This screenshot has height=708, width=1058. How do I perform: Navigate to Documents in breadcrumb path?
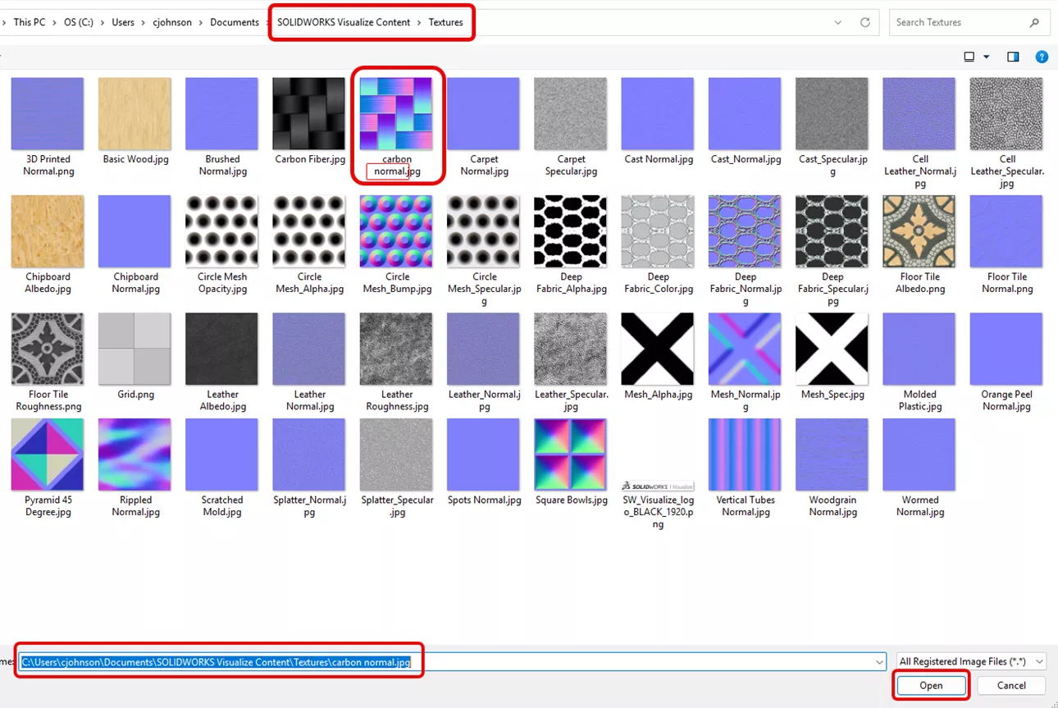tap(234, 22)
